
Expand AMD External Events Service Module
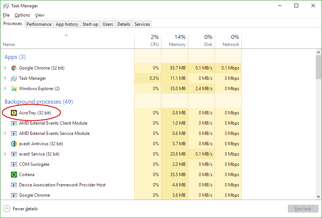[5, 133]
